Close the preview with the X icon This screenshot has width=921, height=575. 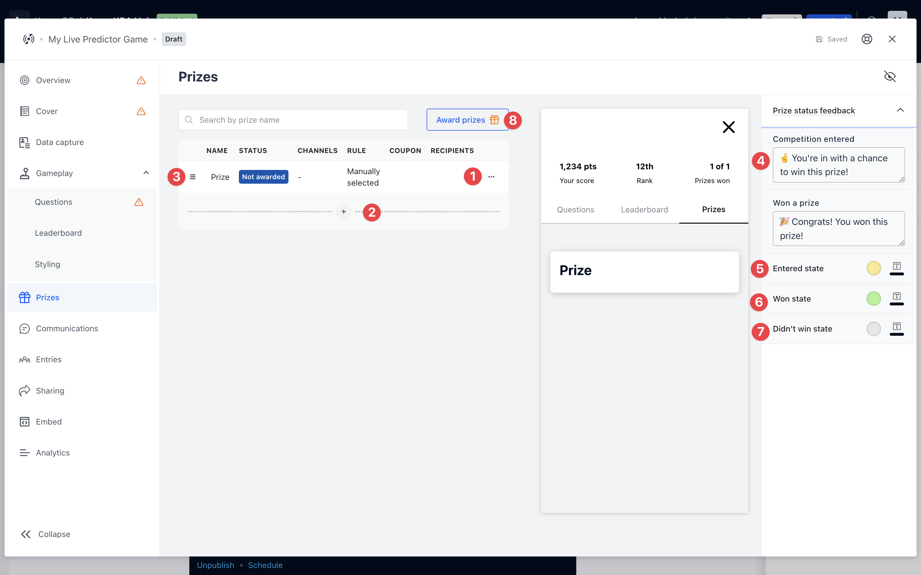728,127
